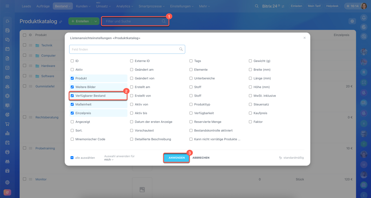The height and width of the screenshot is (198, 371).
Task: Check the Reservierte Menge checkbox
Action: click(x=191, y=122)
